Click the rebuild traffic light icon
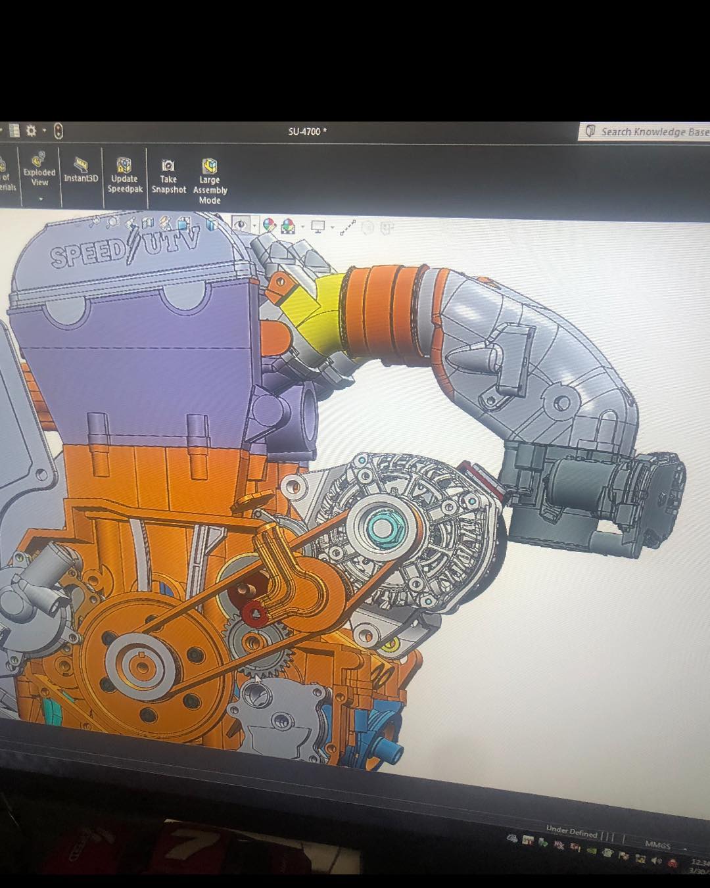Screen dimensions: 710x888 point(58,131)
